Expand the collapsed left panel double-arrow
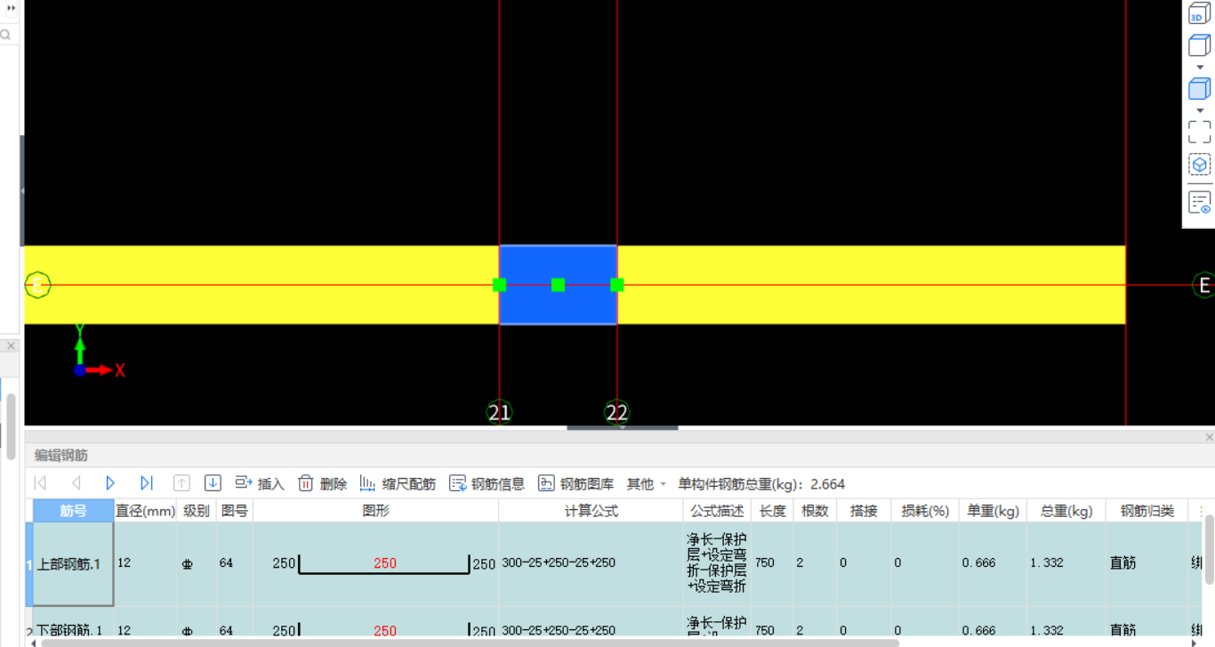The height and width of the screenshot is (647, 1215). pyautogui.click(x=12, y=8)
